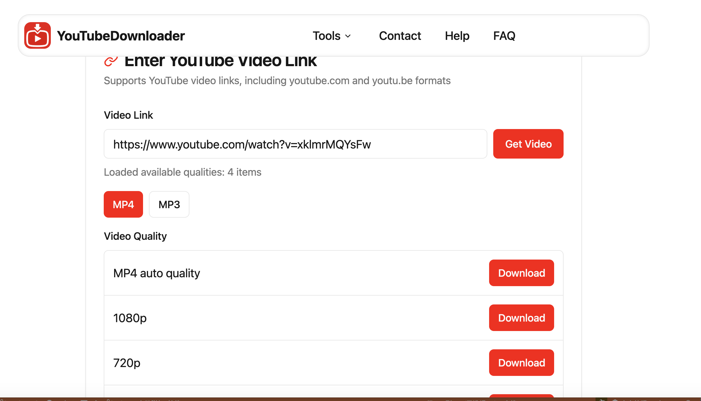Image resolution: width=701 pixels, height=401 pixels.
Task: Click the Loaded available qualities status text
Action: (182, 172)
